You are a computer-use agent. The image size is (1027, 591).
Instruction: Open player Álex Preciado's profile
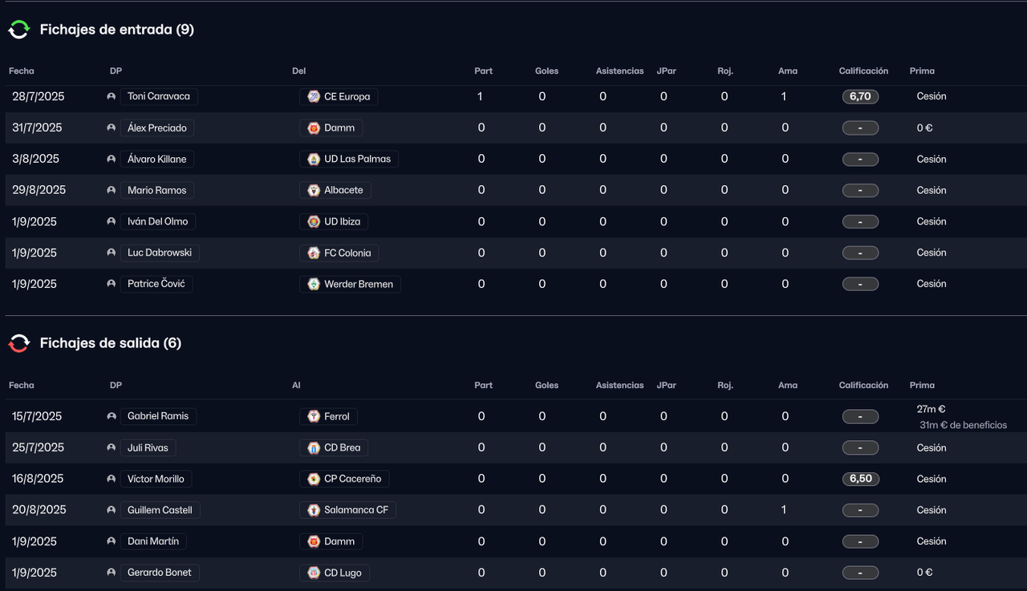pyautogui.click(x=157, y=128)
